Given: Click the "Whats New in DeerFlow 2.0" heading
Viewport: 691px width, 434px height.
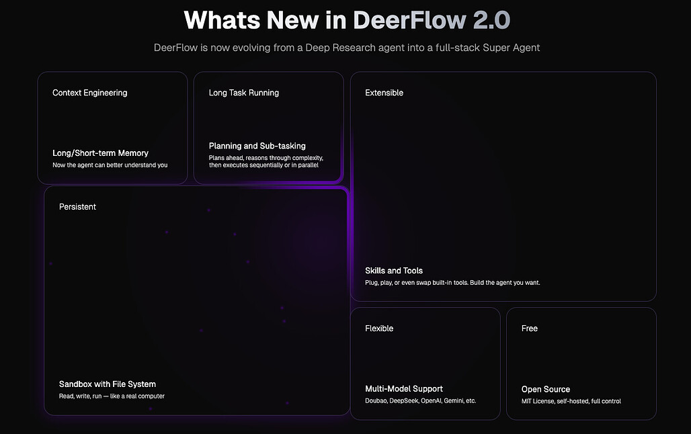Looking at the screenshot, I should tap(346, 20).
